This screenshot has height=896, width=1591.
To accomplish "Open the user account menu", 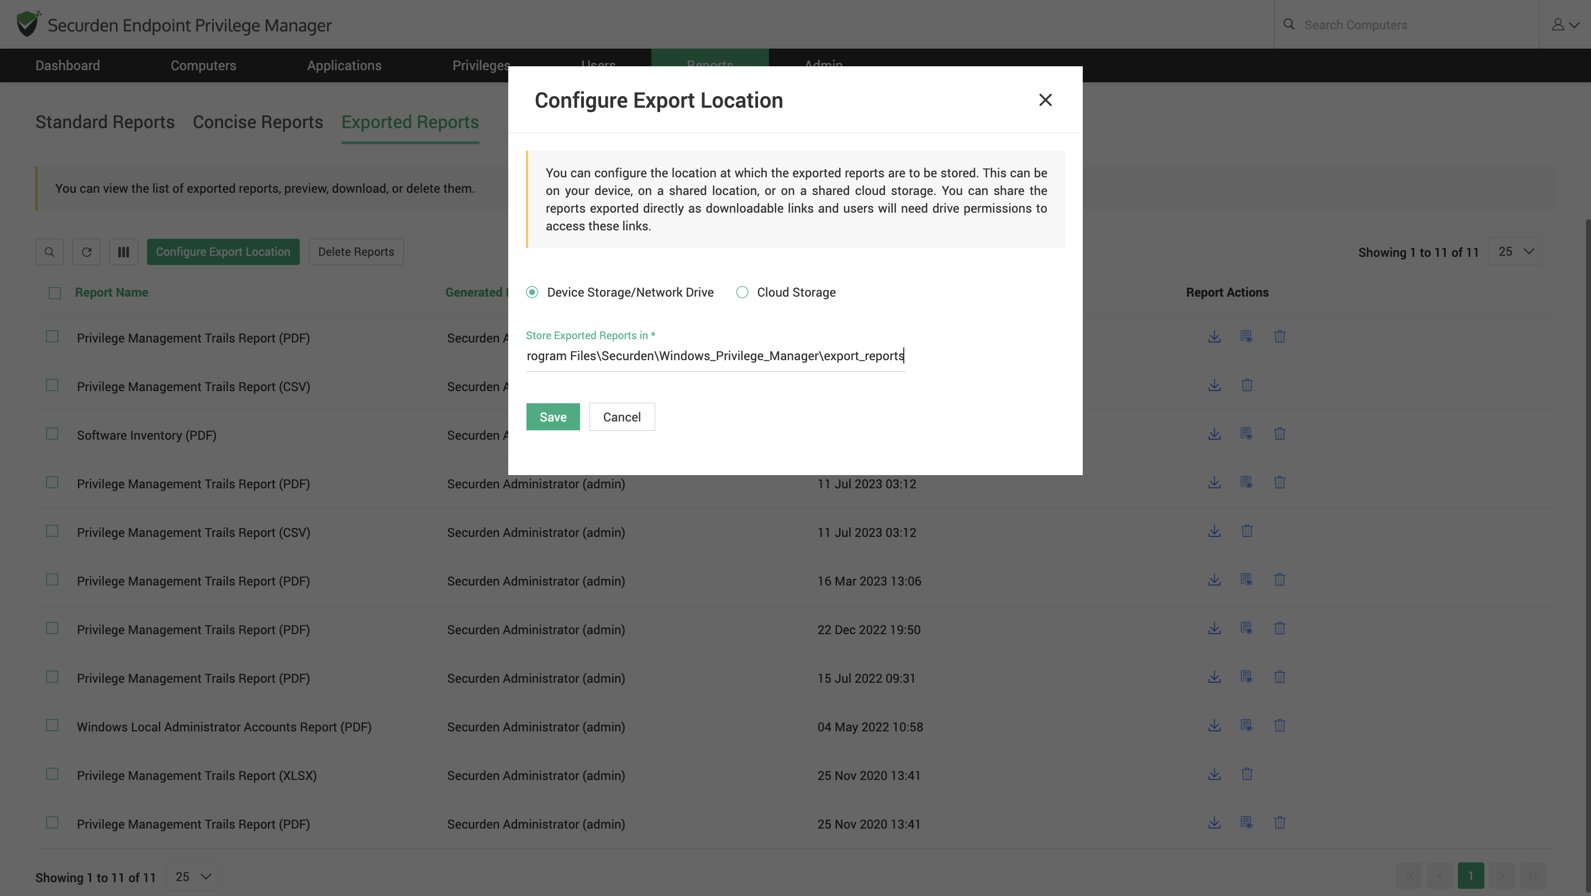I will (1565, 25).
